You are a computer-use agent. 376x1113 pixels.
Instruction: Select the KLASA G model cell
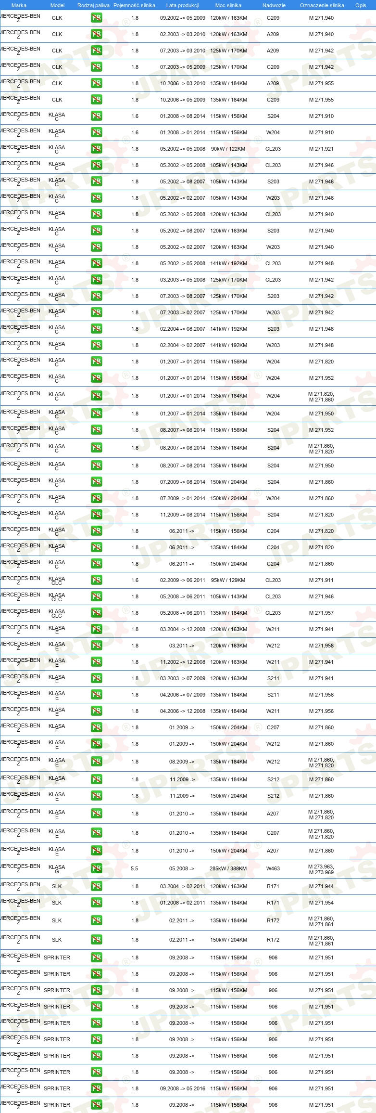click(57, 869)
